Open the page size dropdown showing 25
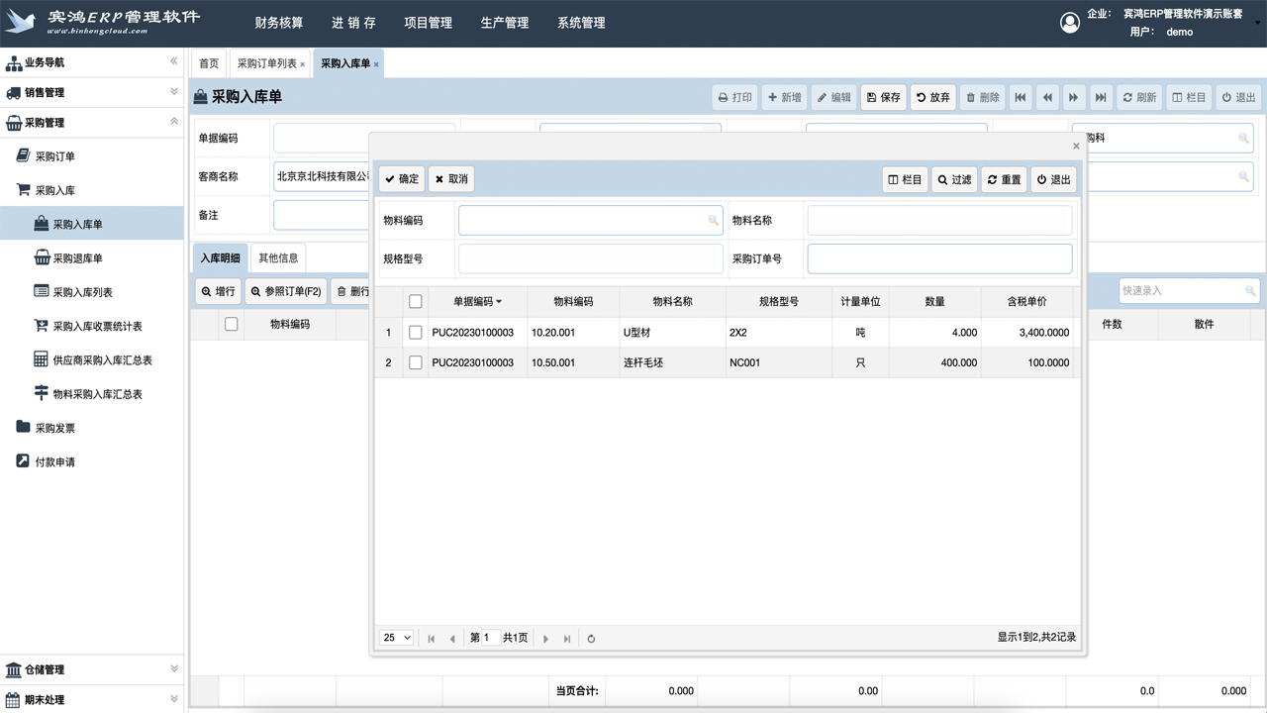The image size is (1267, 713). pyautogui.click(x=396, y=638)
